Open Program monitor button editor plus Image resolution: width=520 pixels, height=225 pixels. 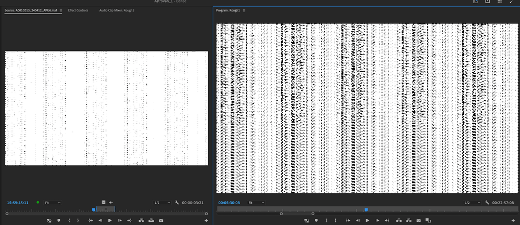point(513,220)
